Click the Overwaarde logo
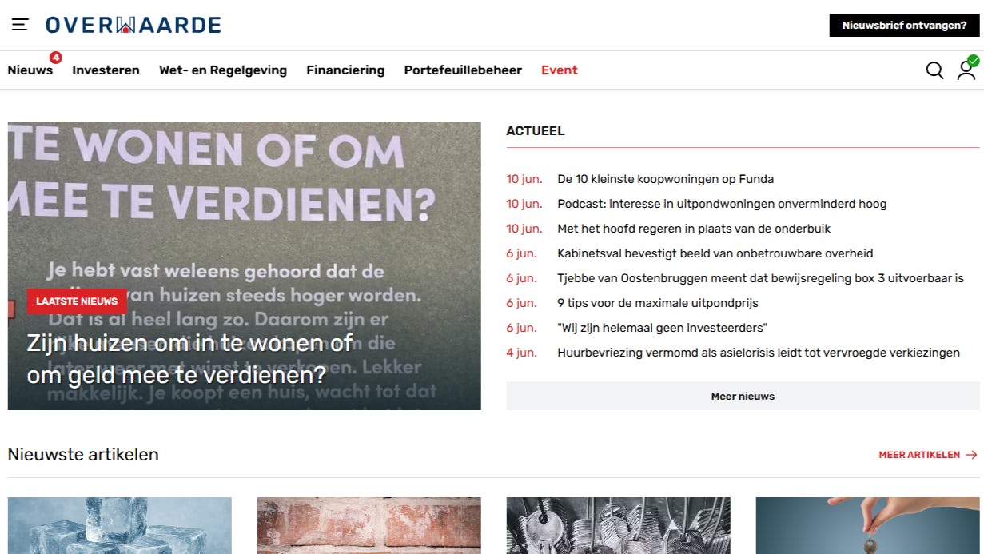984x554 pixels. pos(134,25)
